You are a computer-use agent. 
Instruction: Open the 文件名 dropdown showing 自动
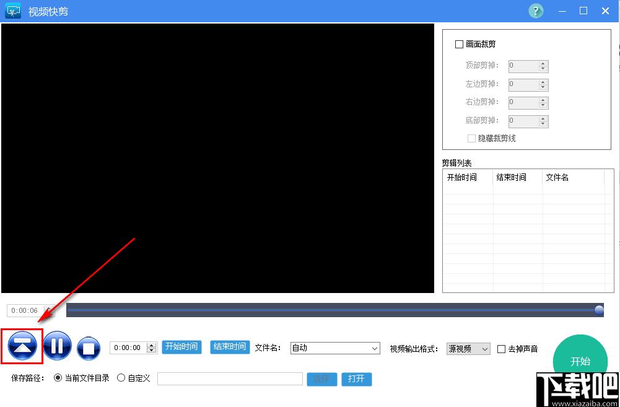point(335,348)
